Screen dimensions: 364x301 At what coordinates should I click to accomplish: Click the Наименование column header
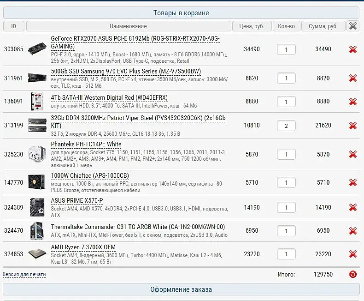tap(128, 26)
